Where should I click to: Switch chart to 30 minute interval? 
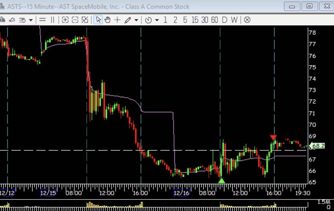point(205,20)
